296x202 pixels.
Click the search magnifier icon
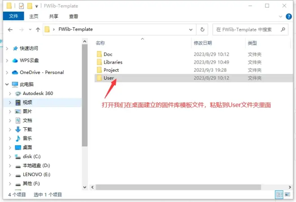click(283, 30)
